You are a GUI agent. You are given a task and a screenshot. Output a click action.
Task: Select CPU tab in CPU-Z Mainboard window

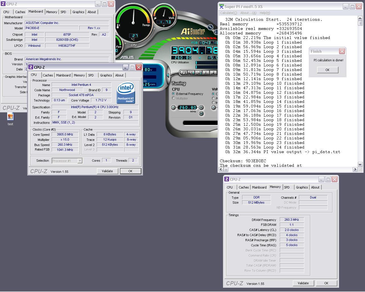point(6,12)
